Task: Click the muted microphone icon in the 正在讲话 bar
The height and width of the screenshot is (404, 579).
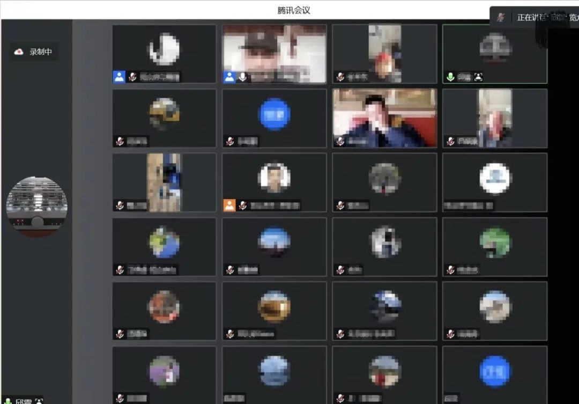Action: [x=501, y=17]
